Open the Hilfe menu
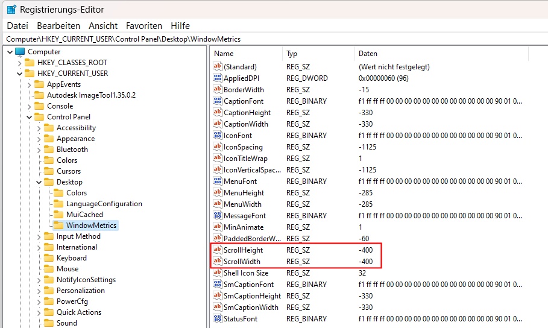Image resolution: width=548 pixels, height=328 pixels. pos(180,26)
